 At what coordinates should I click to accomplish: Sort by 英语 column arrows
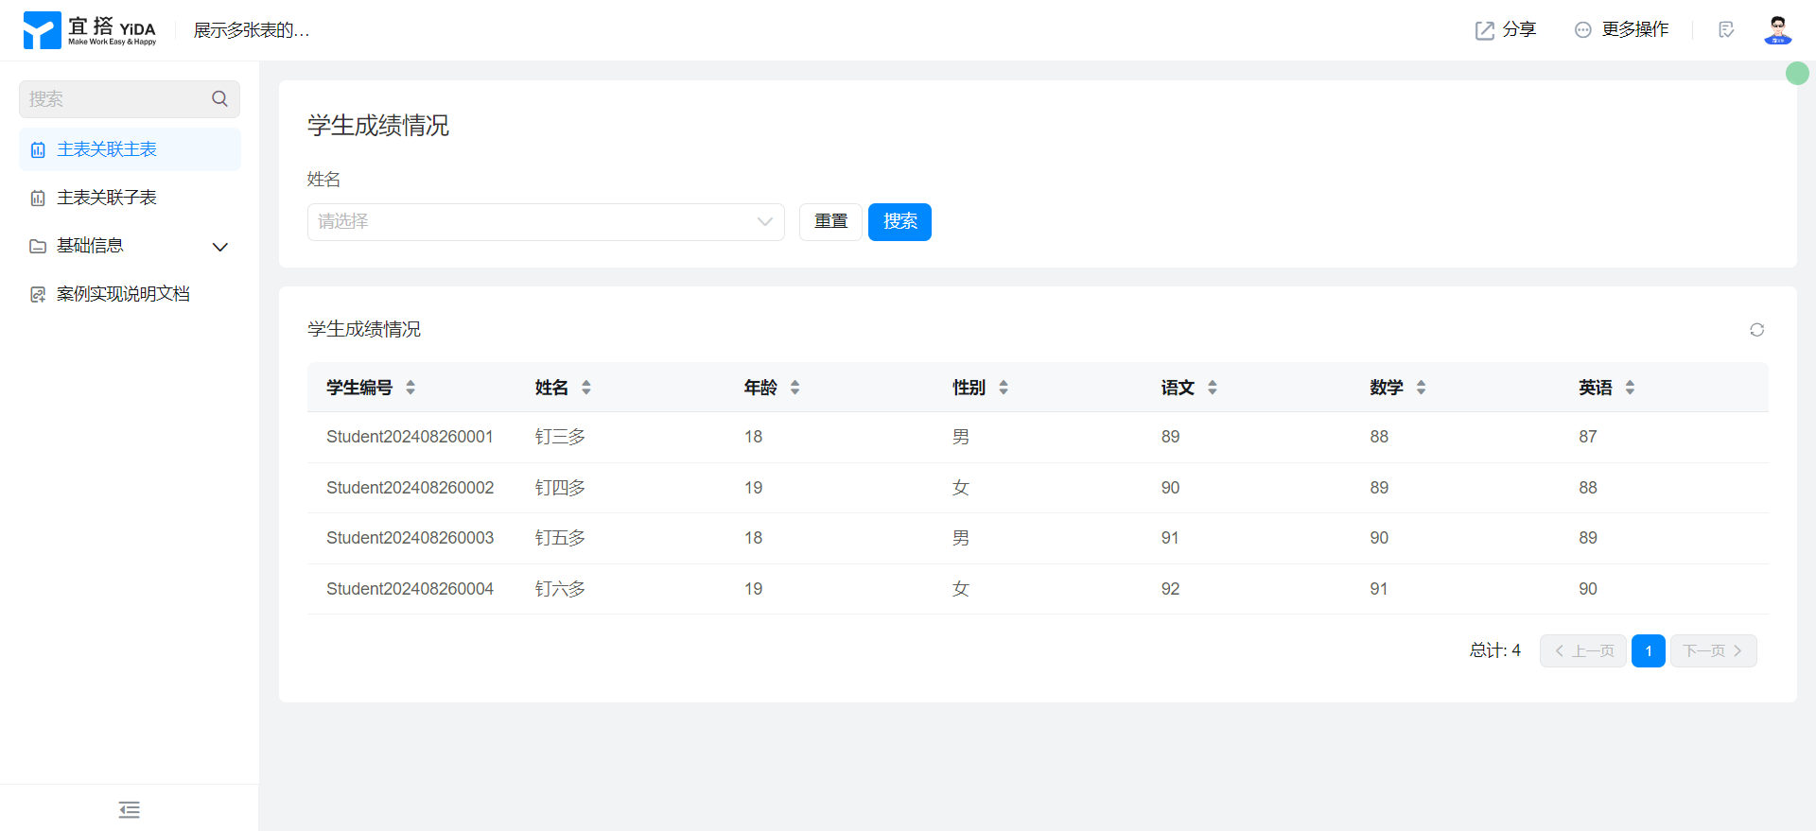(x=1630, y=388)
